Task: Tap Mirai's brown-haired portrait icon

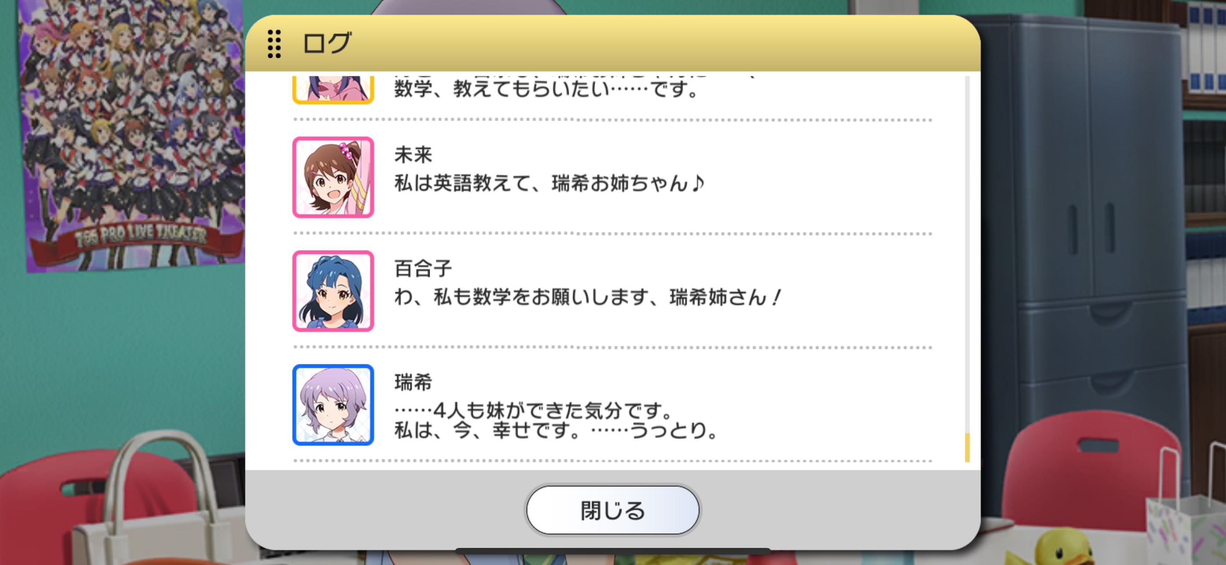Action: point(333,177)
